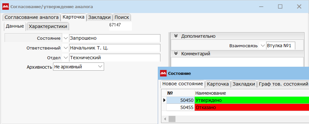The image size is (309, 124).
Task: Click the 50450 number cell
Action: (x=180, y=100)
